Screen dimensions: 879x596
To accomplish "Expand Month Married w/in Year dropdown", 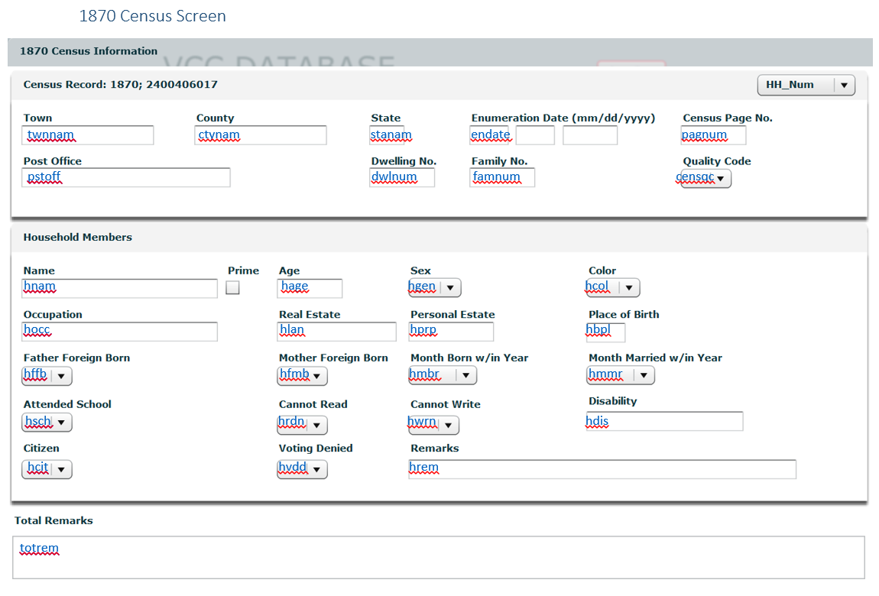I will coord(621,376).
